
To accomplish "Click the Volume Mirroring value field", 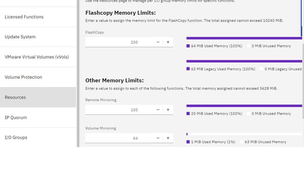I will pyautogui.click(x=119, y=138).
